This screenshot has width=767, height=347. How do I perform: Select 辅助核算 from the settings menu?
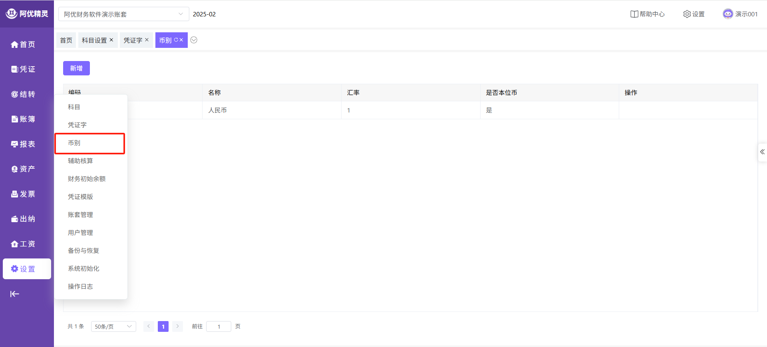[80, 161]
